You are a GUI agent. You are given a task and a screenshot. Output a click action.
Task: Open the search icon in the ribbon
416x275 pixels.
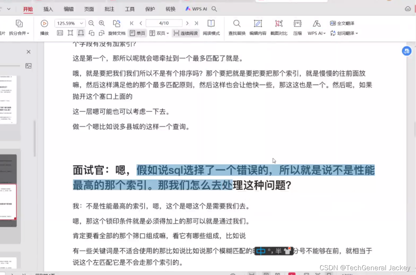214,9
